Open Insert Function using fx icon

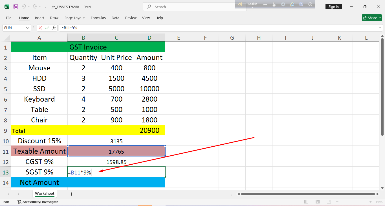54,28
